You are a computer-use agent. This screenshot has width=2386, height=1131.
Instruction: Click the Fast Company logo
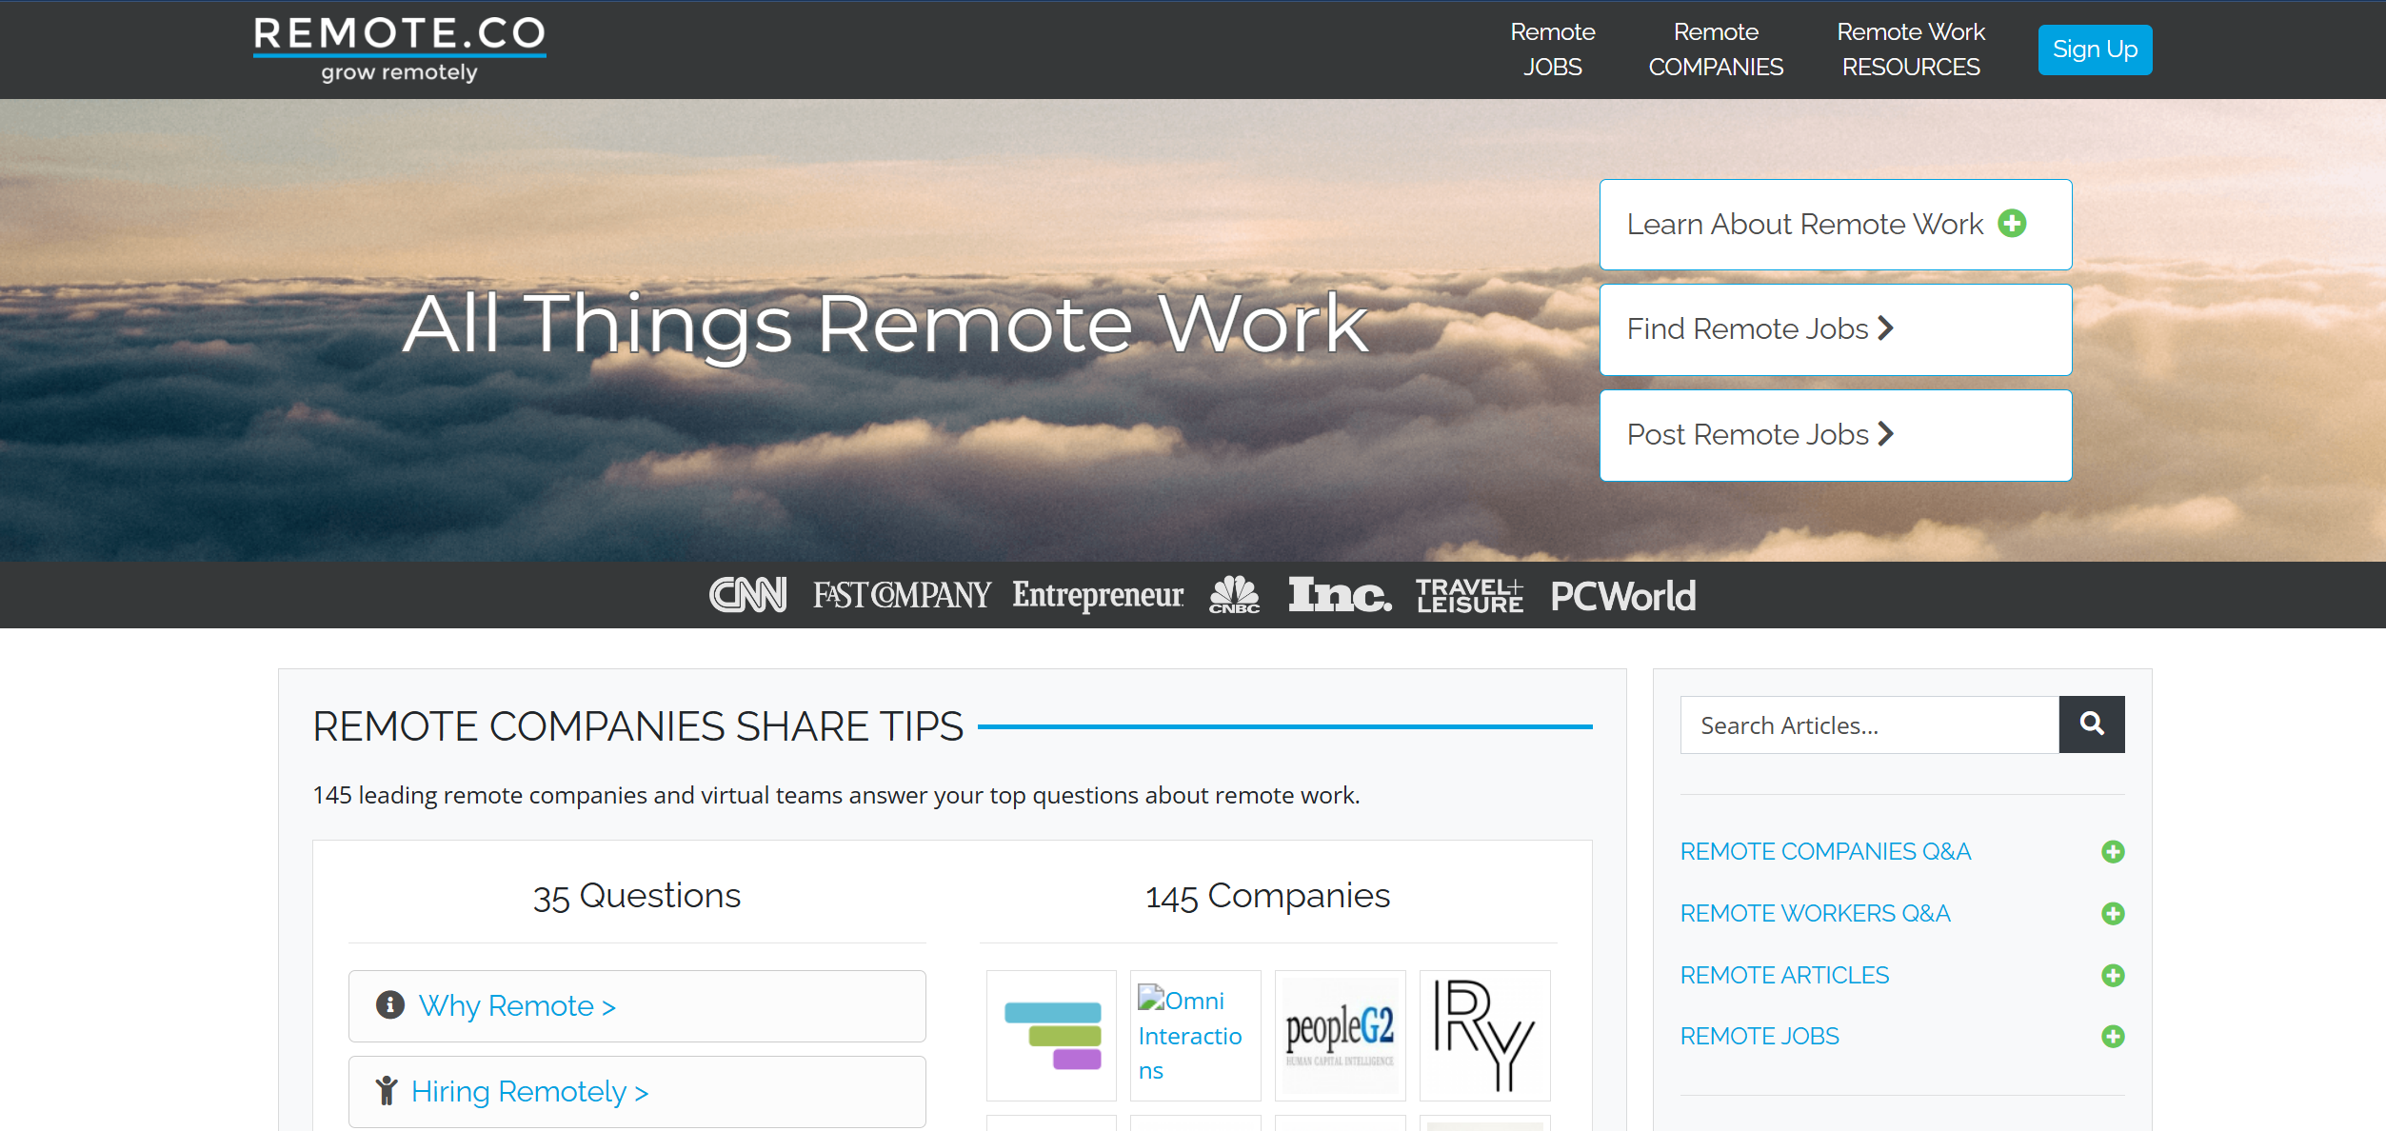pos(901,595)
